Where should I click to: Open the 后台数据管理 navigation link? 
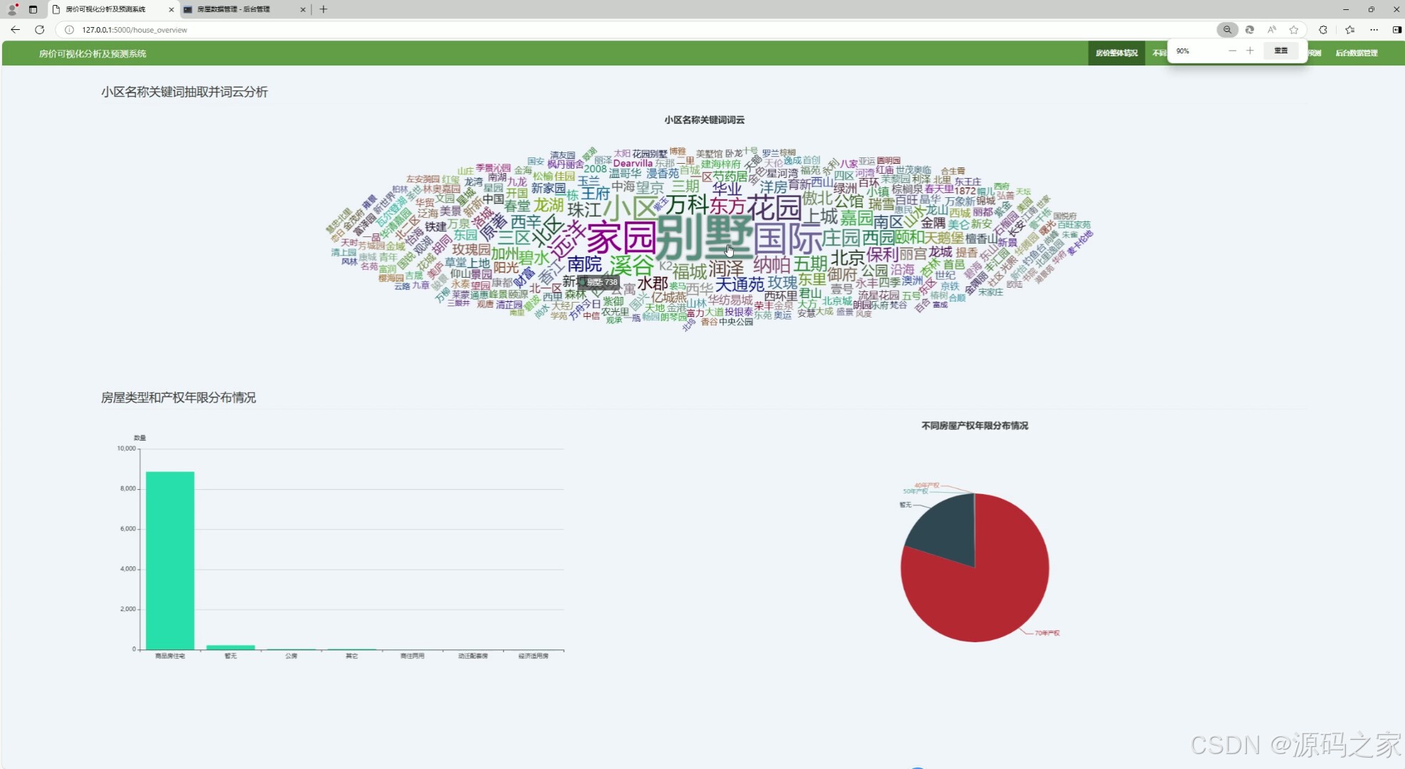coord(1356,53)
